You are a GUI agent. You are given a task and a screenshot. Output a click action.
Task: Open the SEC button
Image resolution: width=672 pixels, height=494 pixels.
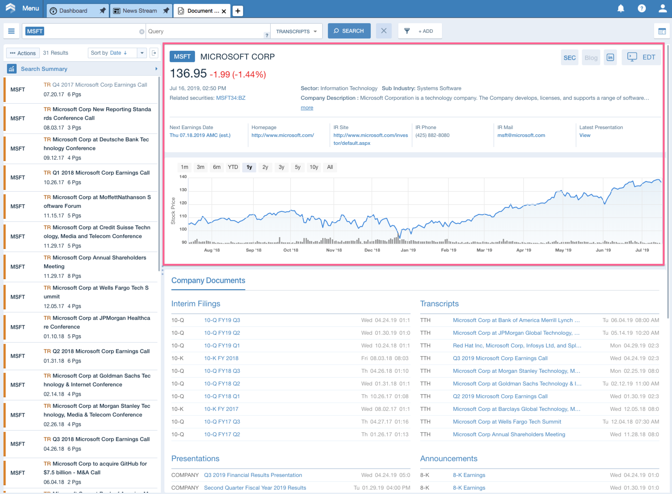coord(570,57)
